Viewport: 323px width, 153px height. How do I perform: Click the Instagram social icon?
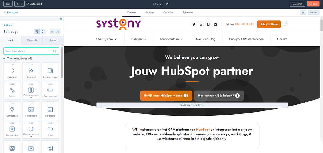(x=201, y=24)
